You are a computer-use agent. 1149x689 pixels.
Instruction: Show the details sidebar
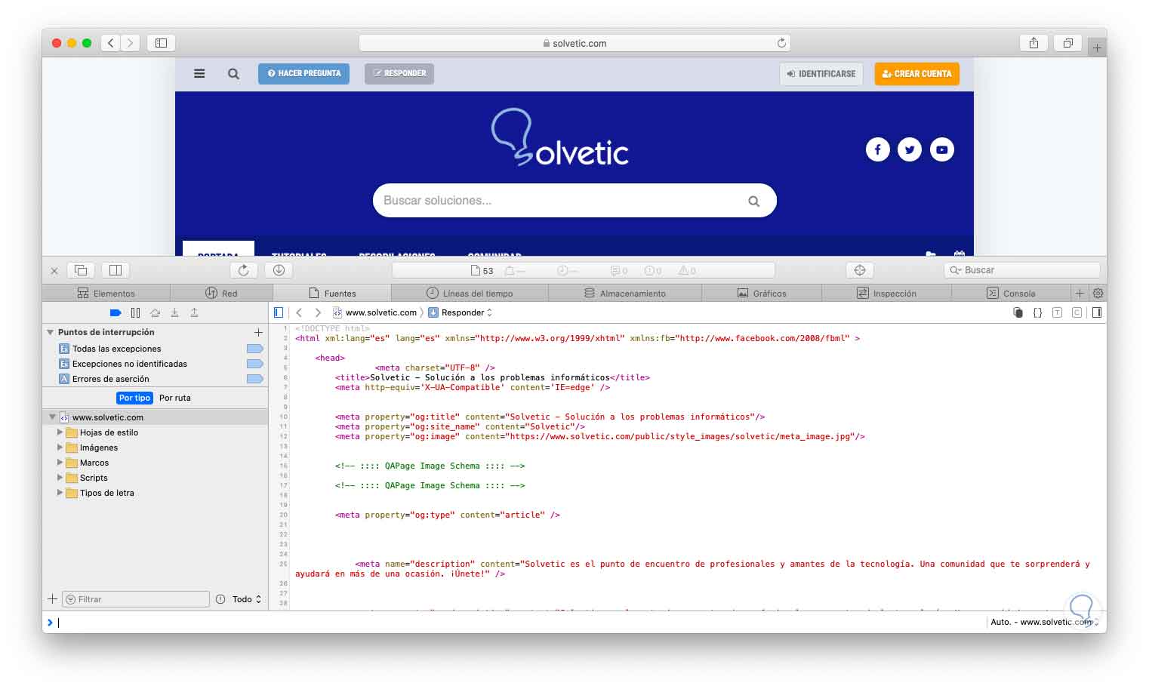coord(1097,312)
